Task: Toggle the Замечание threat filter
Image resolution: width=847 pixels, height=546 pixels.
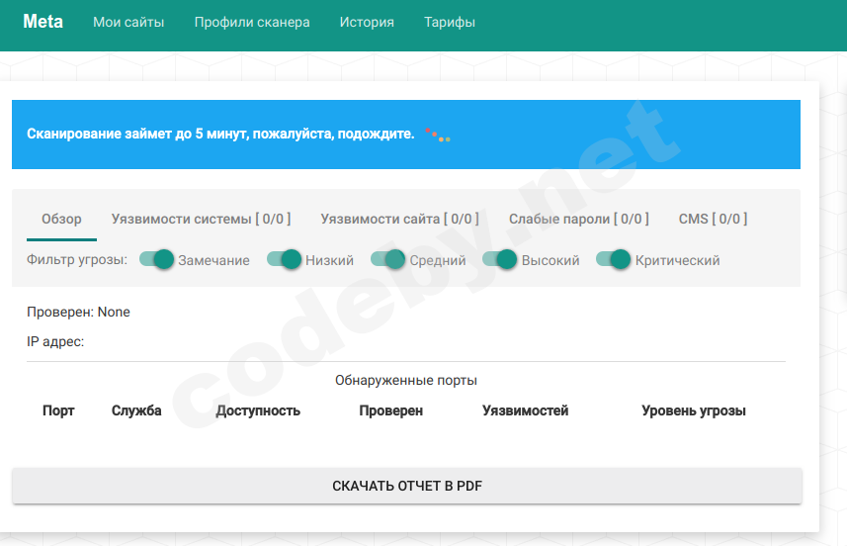Action: click(157, 259)
